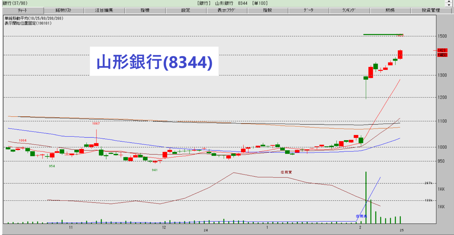Click the month 12 axis marker
The width and height of the screenshot is (454, 235).
point(164,227)
